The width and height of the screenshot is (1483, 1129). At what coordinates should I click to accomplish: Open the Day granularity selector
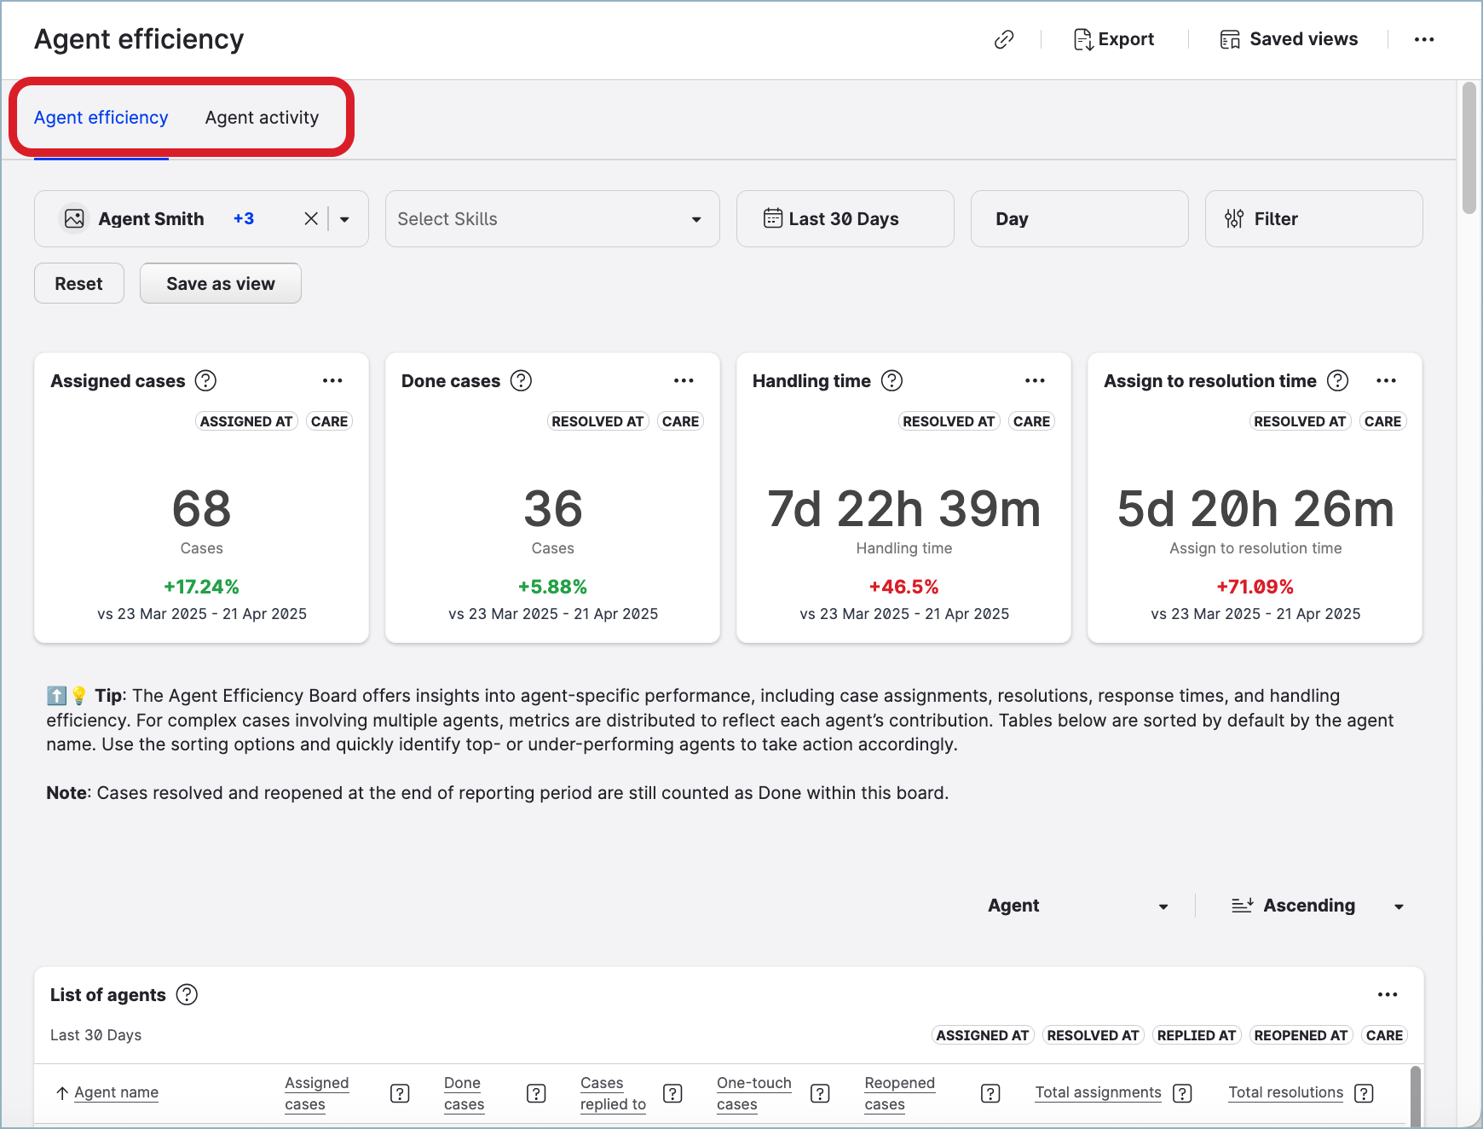[x=1079, y=219]
